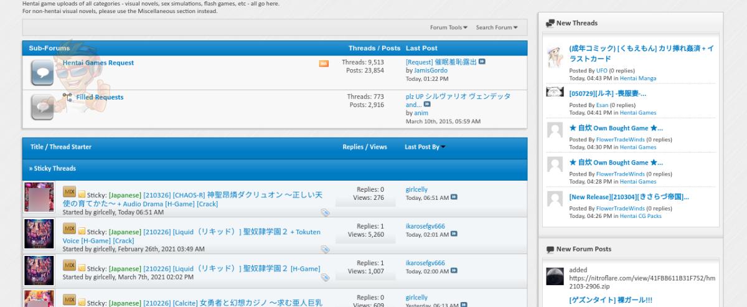Open new thread (成年コミック) [くもえもん]
Image resolution: width=747 pixels, height=307 pixels.
(641, 53)
